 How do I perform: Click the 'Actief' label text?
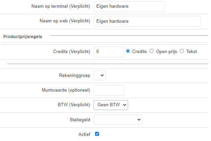tap(84, 134)
